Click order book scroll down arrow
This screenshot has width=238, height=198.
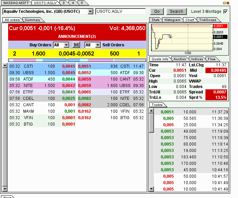coord(5,189)
